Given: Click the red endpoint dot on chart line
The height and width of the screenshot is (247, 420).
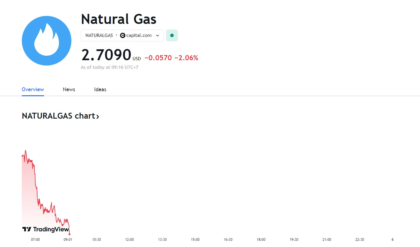Looking at the screenshot, I should pos(69,234).
